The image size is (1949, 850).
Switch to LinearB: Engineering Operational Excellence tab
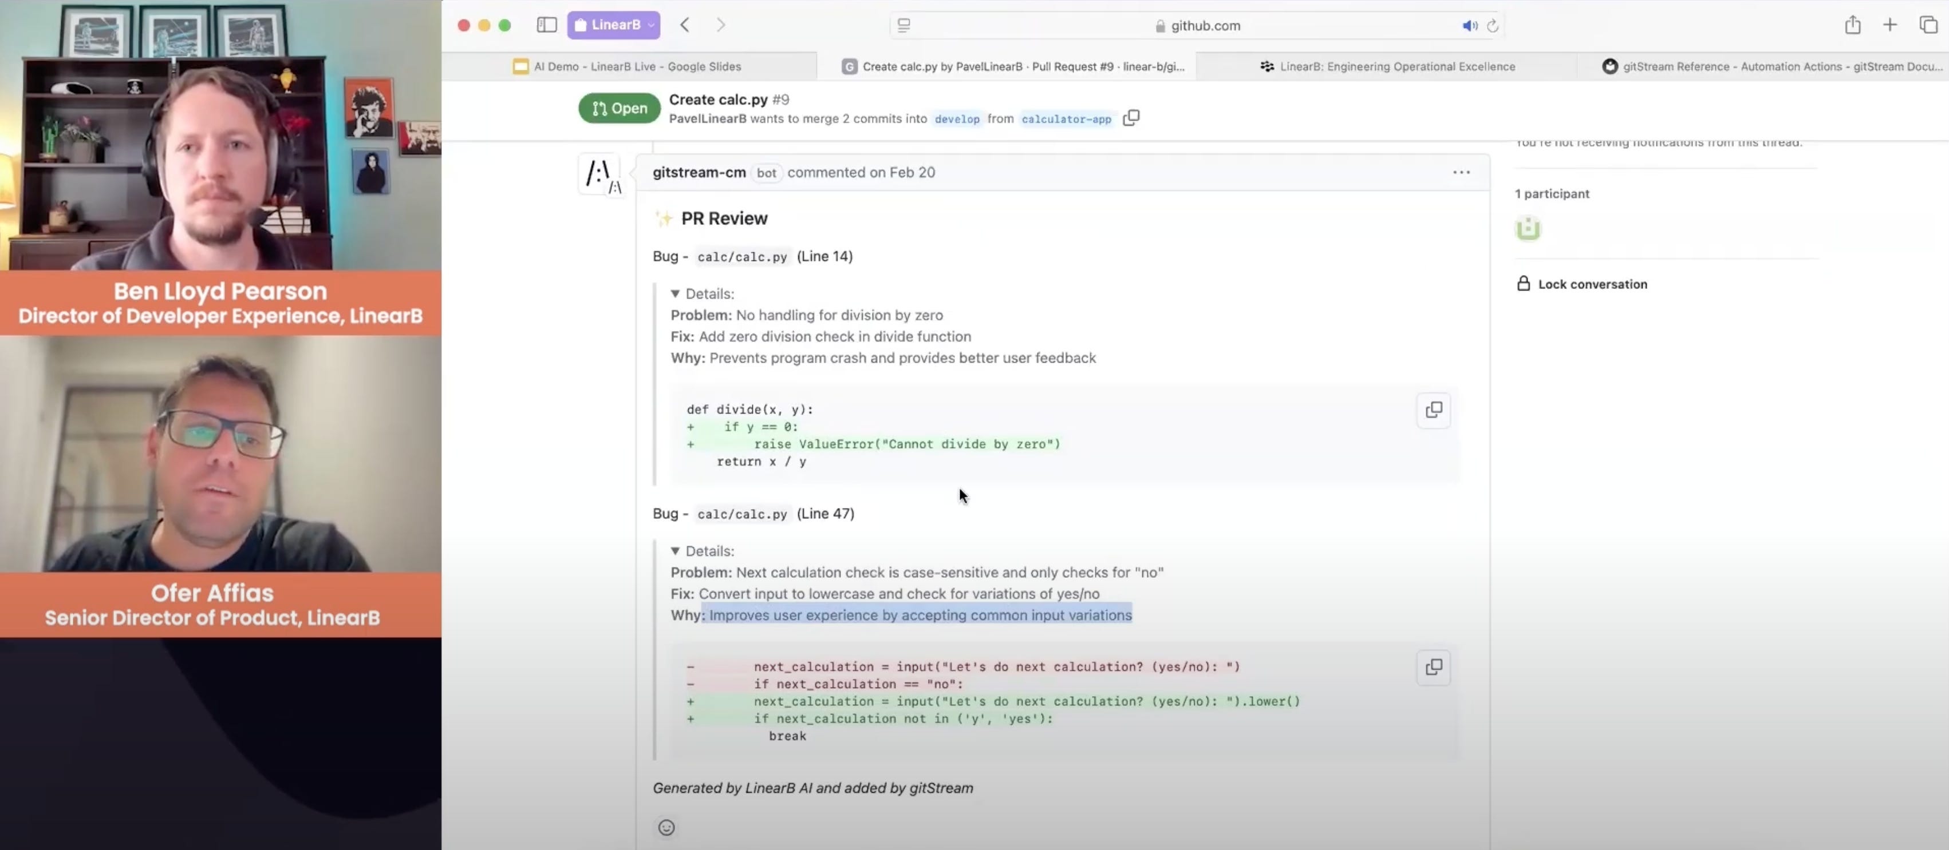point(1388,66)
